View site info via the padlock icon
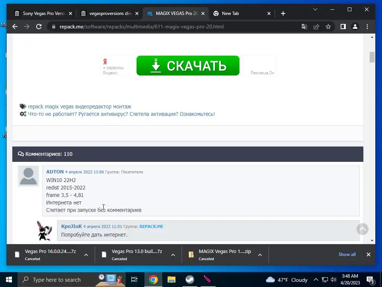Screen dimensions: 382x287 click(54, 27)
